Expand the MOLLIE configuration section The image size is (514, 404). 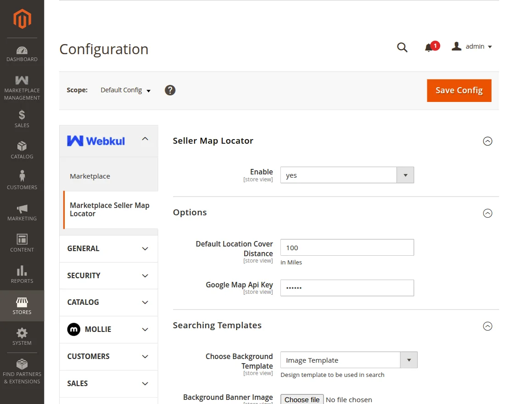108,329
